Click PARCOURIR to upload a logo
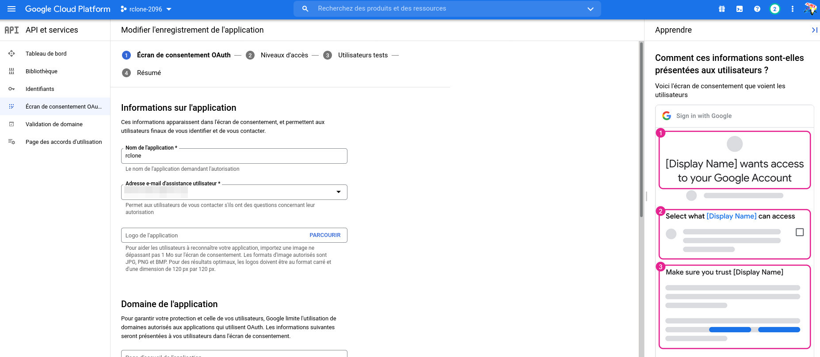The width and height of the screenshot is (820, 357). coord(325,235)
